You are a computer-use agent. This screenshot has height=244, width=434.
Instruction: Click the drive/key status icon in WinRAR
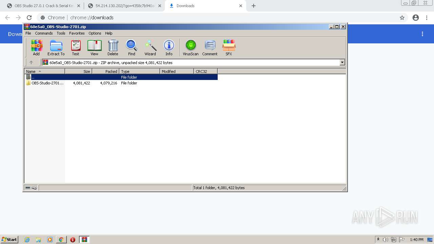(x=31, y=188)
